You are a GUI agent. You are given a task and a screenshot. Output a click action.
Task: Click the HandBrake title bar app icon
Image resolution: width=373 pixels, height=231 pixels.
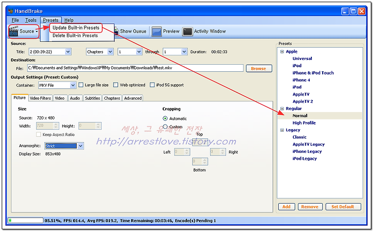click(x=10, y=11)
